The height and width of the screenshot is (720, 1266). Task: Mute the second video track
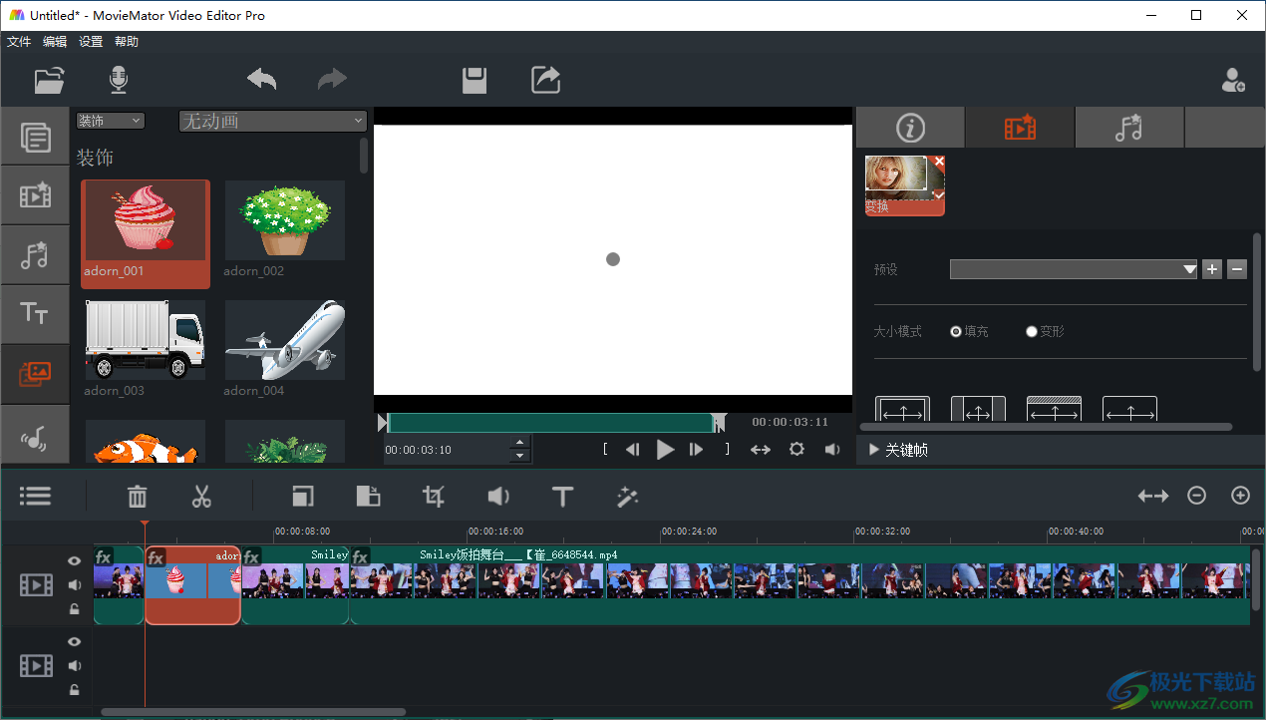74,666
